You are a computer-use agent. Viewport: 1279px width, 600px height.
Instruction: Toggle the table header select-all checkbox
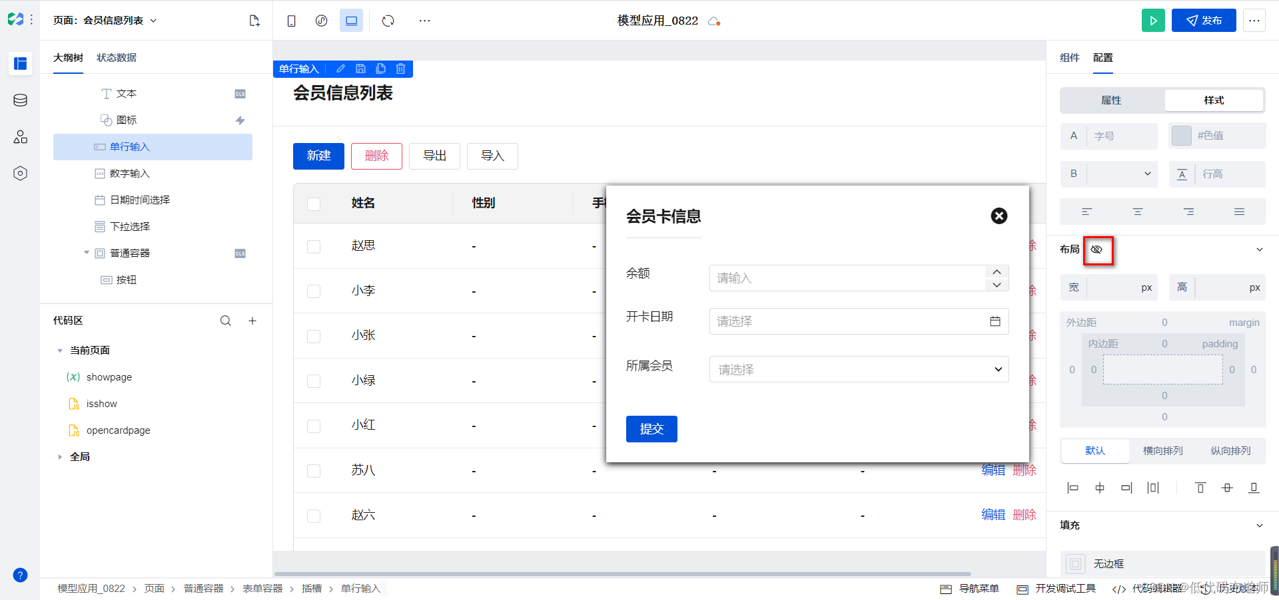click(314, 204)
